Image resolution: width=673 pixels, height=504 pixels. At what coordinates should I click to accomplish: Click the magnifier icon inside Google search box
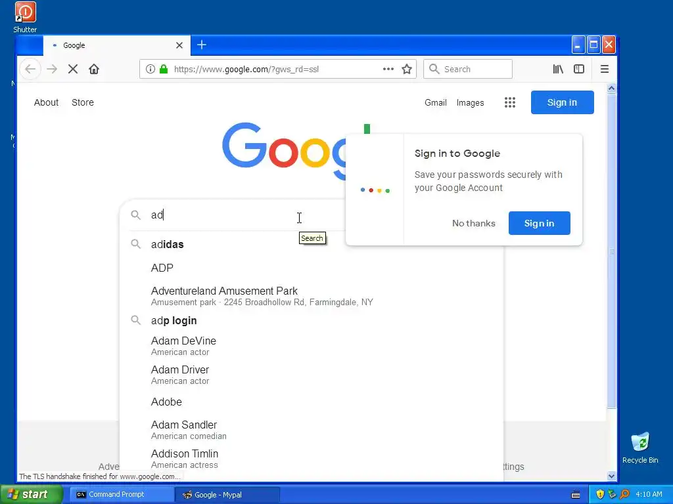pyautogui.click(x=135, y=215)
